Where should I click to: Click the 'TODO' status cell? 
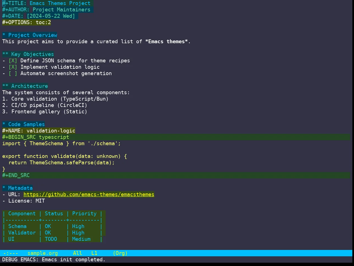[x=51, y=239]
